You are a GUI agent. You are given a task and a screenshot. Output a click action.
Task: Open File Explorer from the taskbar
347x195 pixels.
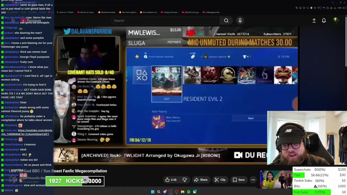(182, 192)
